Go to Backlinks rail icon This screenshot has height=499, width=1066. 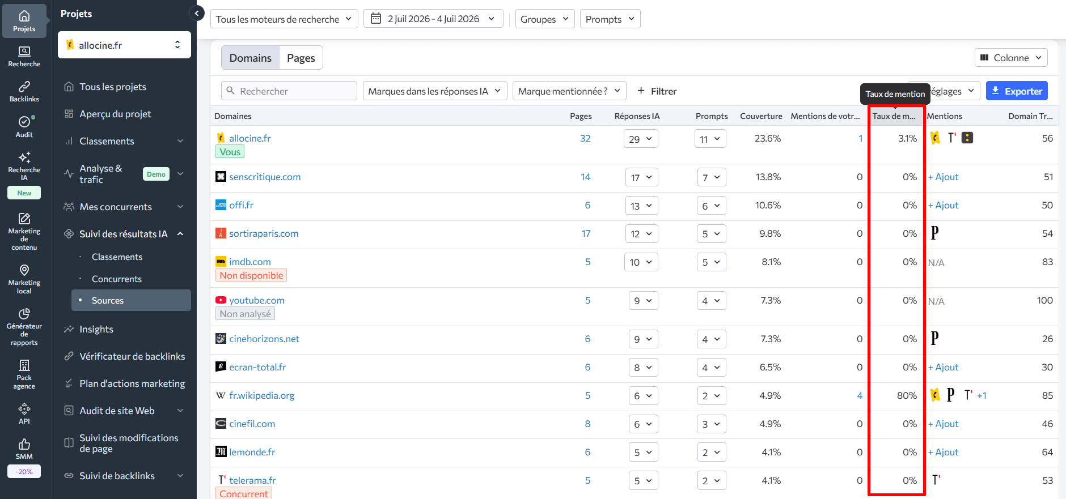coord(24,87)
